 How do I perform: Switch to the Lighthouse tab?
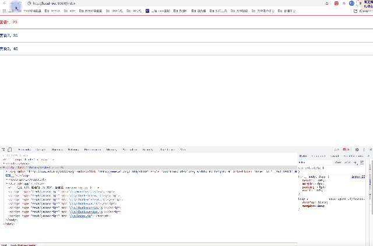point(167,150)
